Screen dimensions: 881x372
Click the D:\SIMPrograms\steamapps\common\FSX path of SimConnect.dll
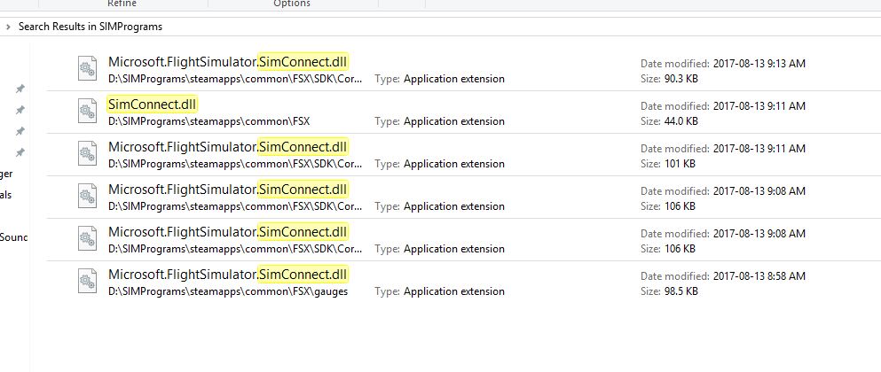click(x=209, y=121)
